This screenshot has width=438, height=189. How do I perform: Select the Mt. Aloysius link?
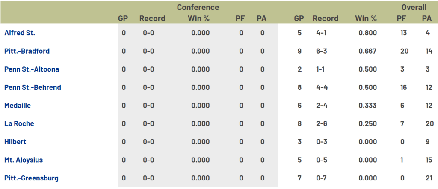point(24,160)
